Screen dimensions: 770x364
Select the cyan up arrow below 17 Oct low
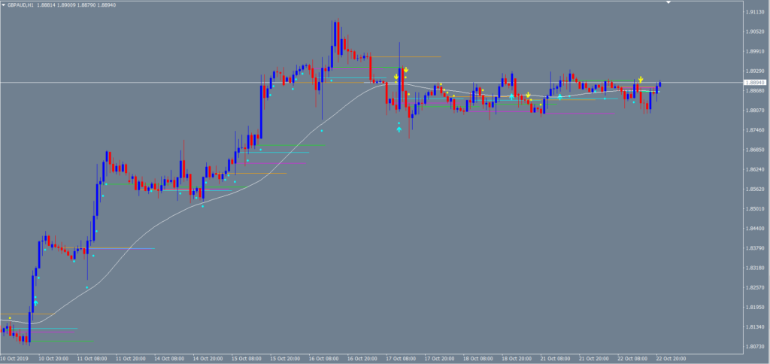tap(399, 129)
